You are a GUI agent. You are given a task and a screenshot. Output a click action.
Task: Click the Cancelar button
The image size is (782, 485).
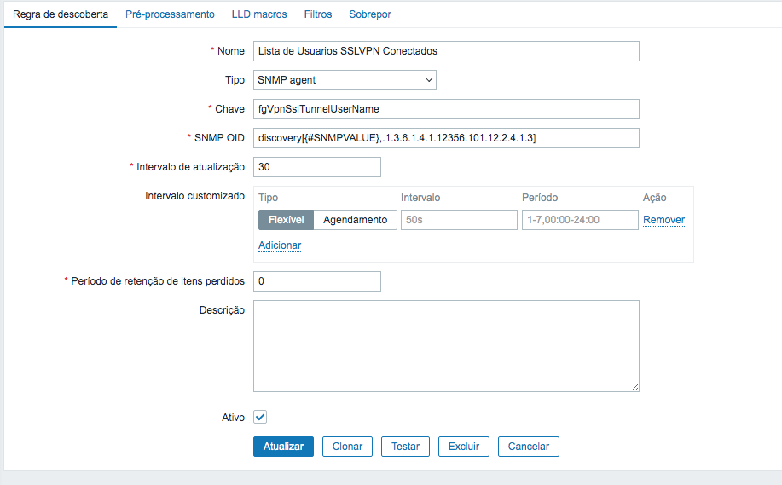(529, 447)
